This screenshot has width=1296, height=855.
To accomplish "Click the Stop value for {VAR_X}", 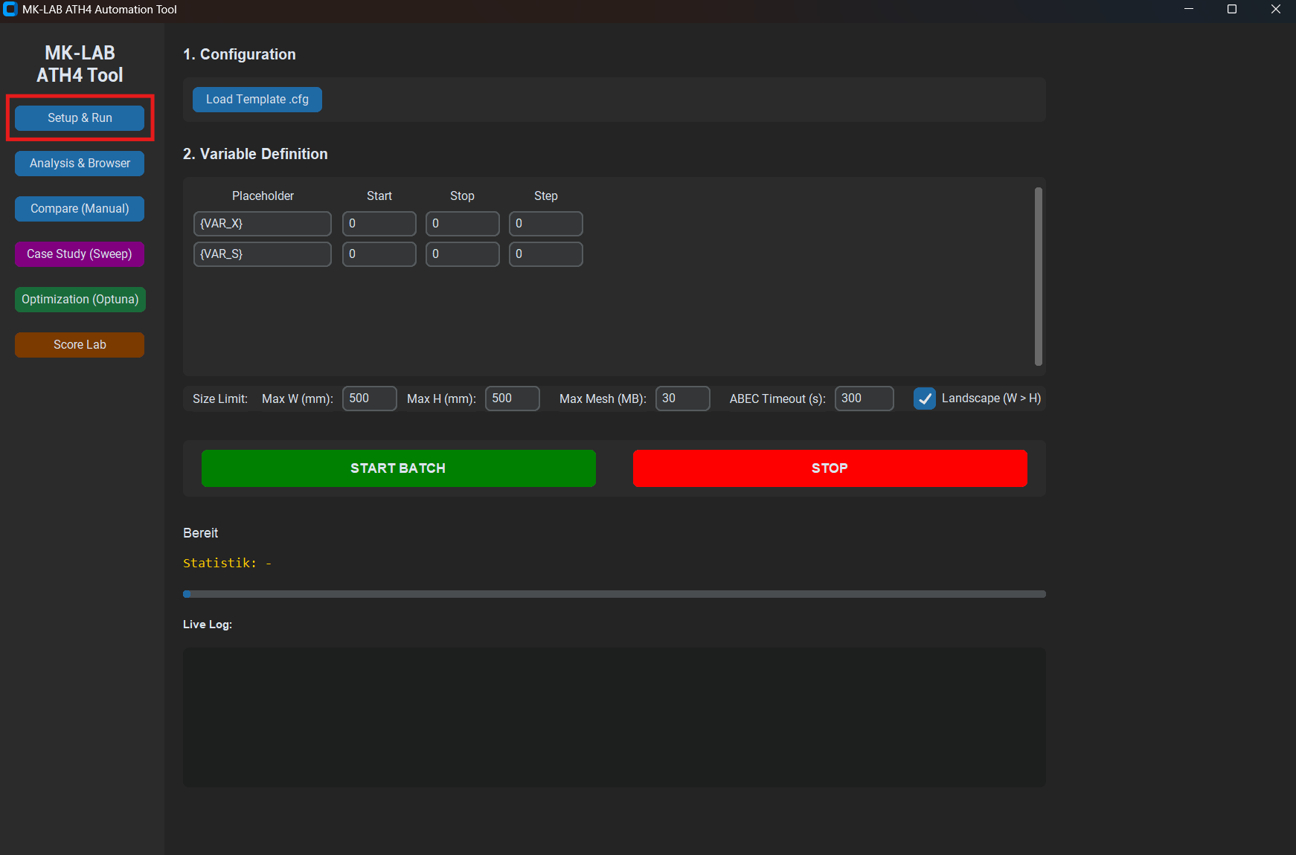I will 463,224.
